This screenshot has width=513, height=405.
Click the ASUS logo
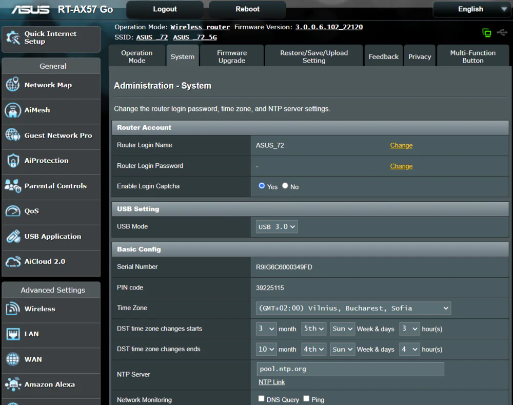(30, 9)
